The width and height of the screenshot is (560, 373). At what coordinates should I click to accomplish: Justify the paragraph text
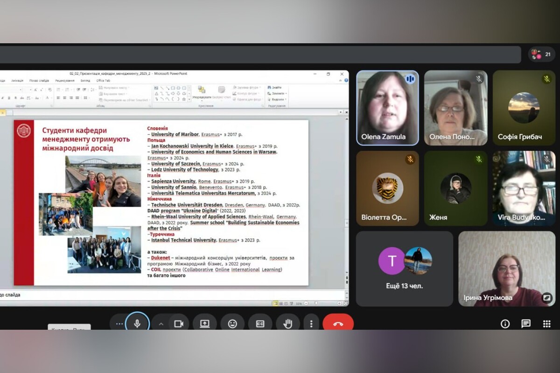(77, 98)
